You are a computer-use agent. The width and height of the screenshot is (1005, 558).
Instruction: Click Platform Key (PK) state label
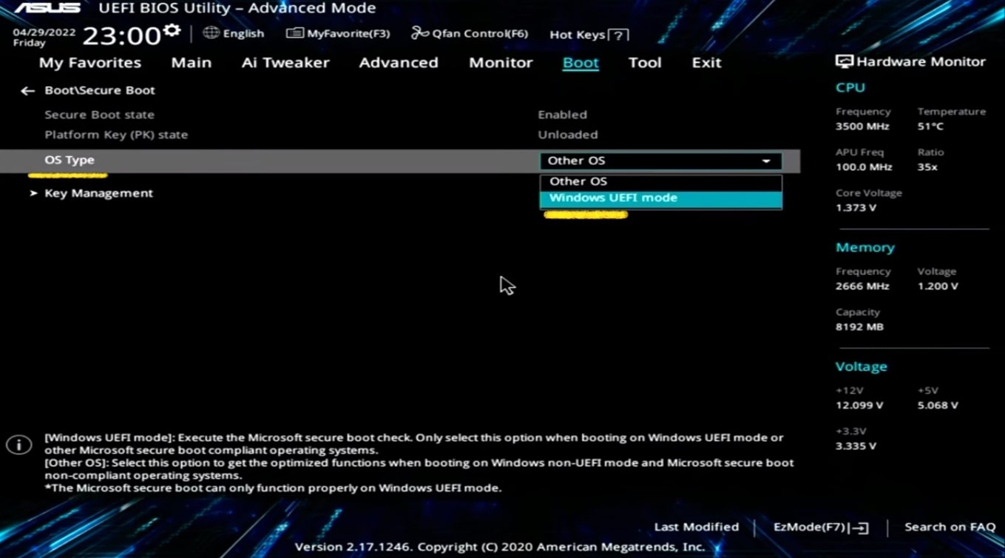116,135
